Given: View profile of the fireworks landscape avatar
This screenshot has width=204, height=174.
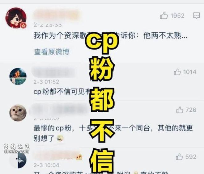Looking at the screenshot, I should [18, 76].
